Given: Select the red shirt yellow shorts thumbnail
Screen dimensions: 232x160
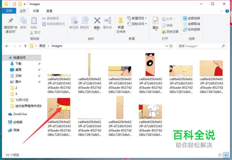Looking at the screenshot, I should click(59, 108).
